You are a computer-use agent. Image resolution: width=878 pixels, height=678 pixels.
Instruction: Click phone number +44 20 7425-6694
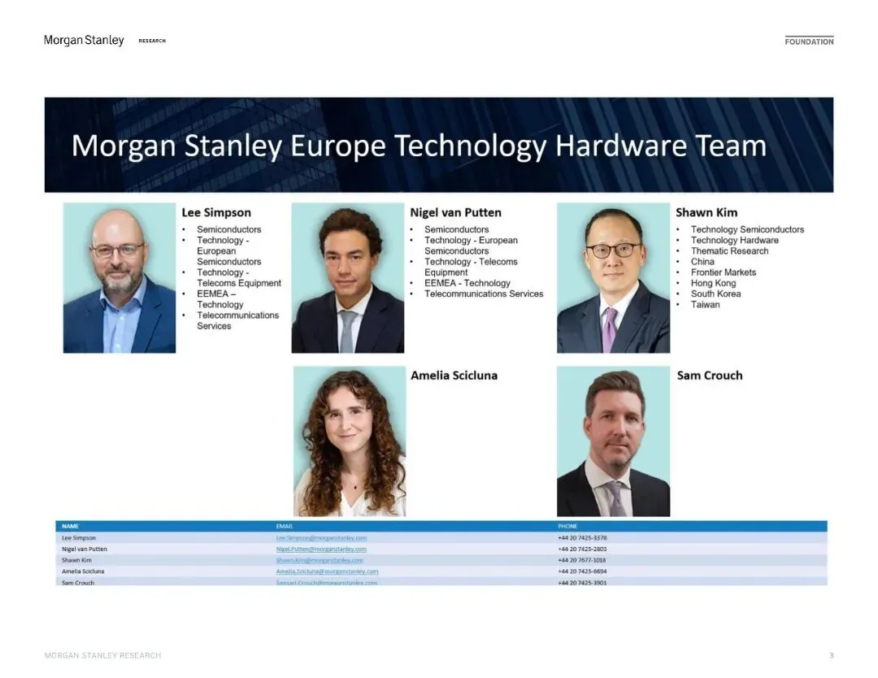(x=582, y=571)
